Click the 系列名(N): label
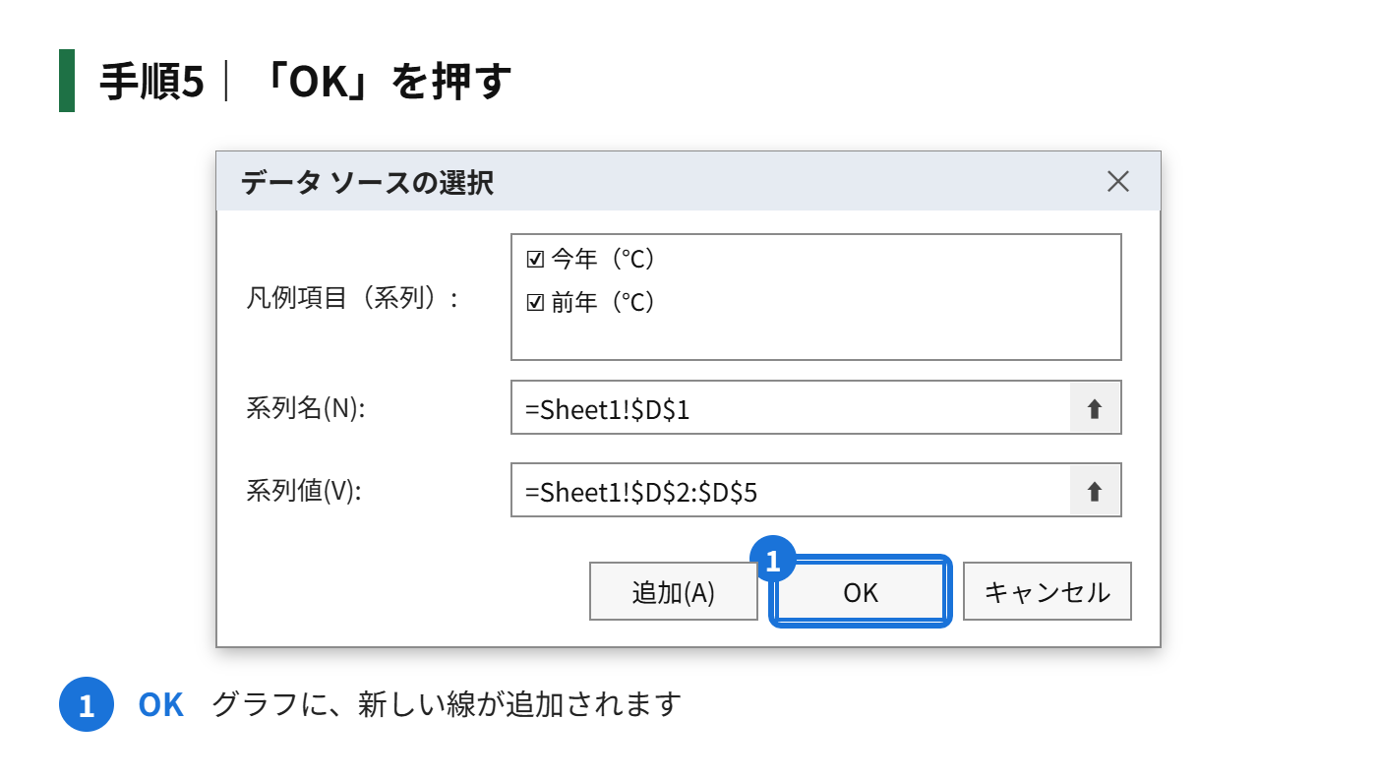This screenshot has height=779, width=1377. (x=306, y=409)
